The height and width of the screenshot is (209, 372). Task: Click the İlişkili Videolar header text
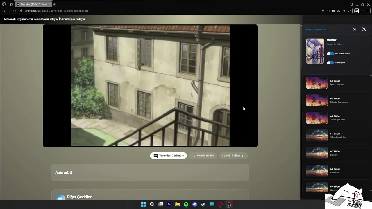point(316,30)
